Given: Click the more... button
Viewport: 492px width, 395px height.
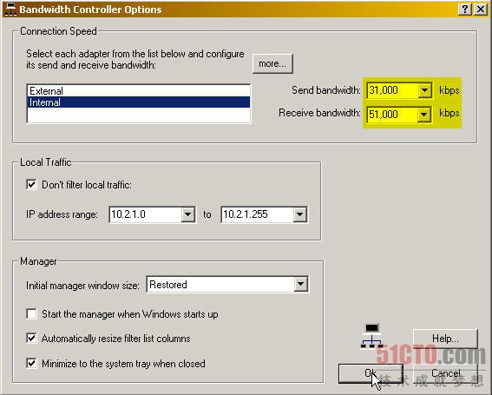Looking at the screenshot, I should click(x=272, y=63).
